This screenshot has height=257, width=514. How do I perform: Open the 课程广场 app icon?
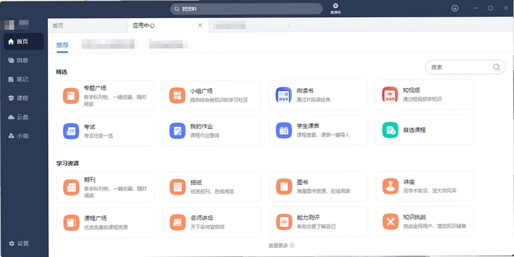pyautogui.click(x=71, y=222)
